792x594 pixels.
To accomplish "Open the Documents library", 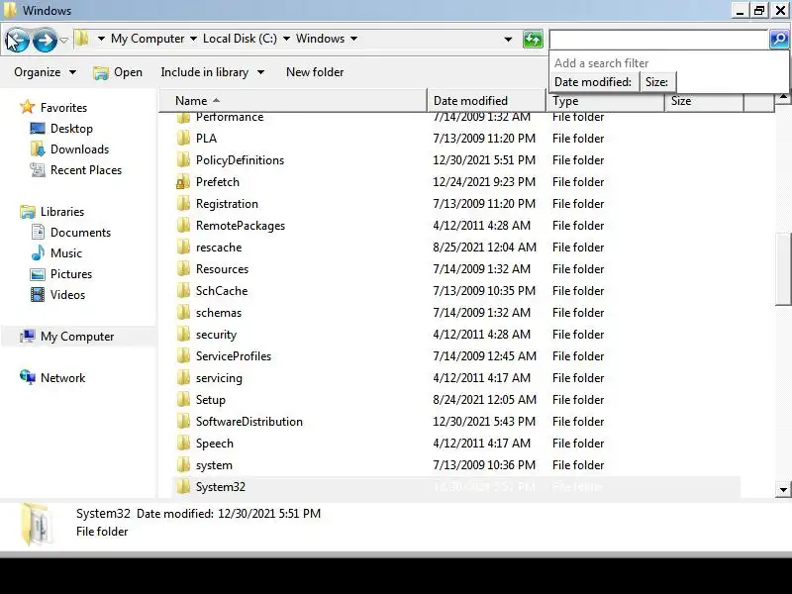I will (x=70, y=233).
